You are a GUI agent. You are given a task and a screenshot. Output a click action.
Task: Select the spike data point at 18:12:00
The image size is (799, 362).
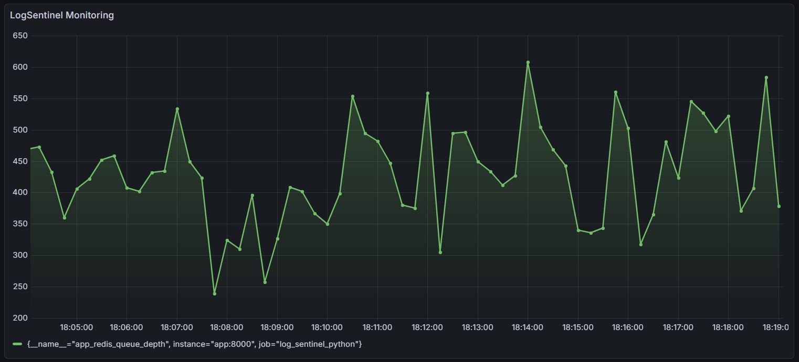428,92
